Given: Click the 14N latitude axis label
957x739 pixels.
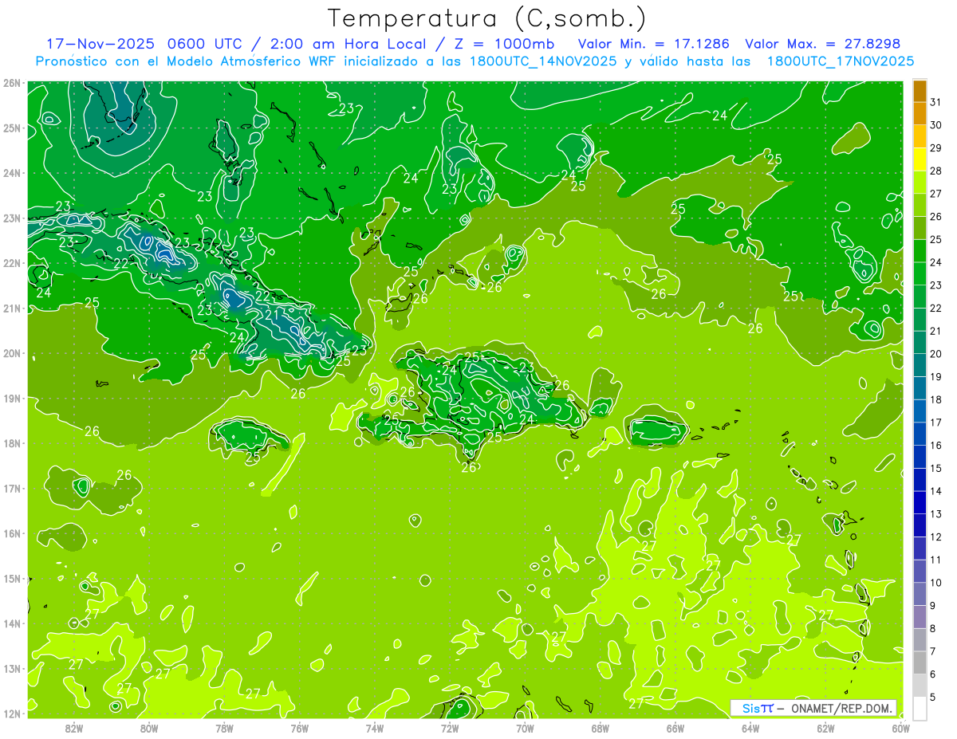Looking at the screenshot, I should (12, 623).
